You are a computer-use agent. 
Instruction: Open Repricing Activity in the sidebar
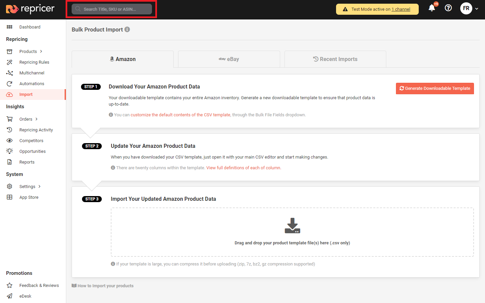tap(36, 130)
